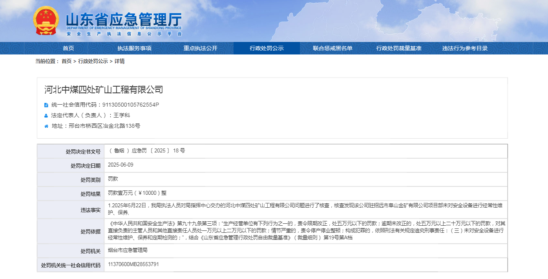Click the 行政处罚公示 breadcrumb link

coord(93,61)
